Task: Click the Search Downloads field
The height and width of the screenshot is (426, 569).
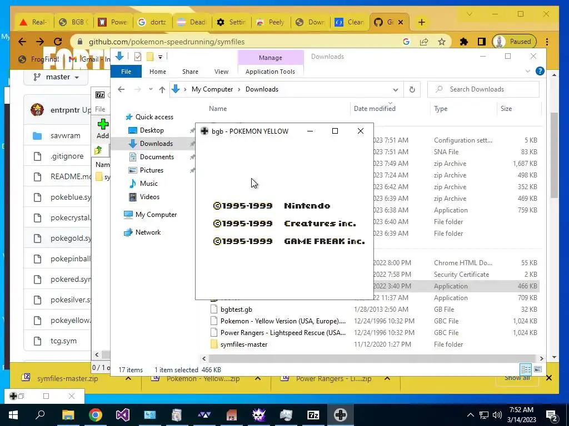Action: coord(483,89)
